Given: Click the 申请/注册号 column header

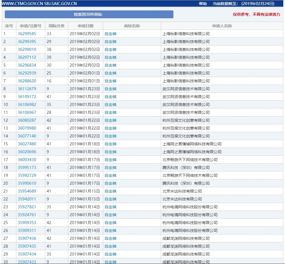Looking at the screenshot, I should (31, 26).
